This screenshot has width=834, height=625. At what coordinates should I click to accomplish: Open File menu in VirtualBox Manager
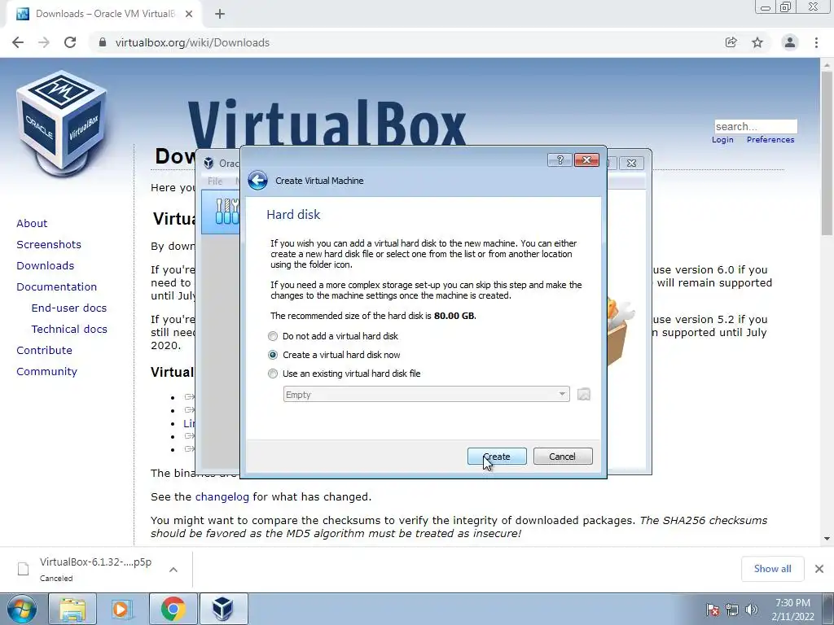(215, 181)
